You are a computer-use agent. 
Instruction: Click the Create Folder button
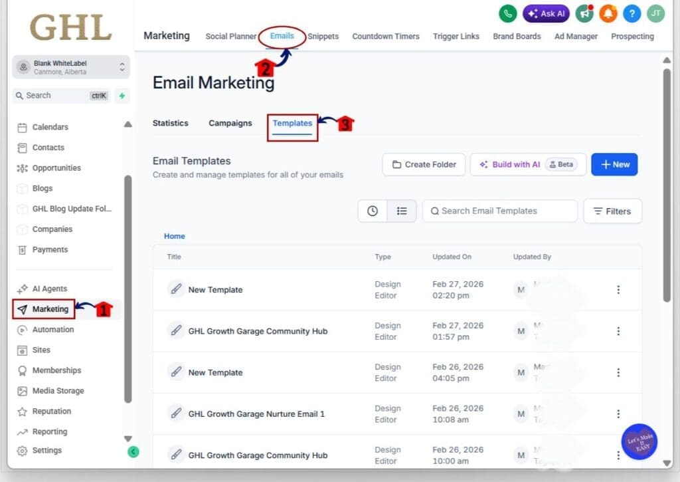(x=424, y=164)
